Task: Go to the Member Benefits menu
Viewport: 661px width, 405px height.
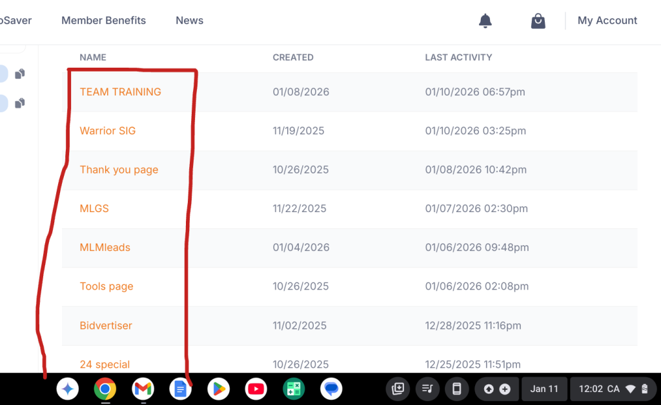Action: tap(103, 21)
